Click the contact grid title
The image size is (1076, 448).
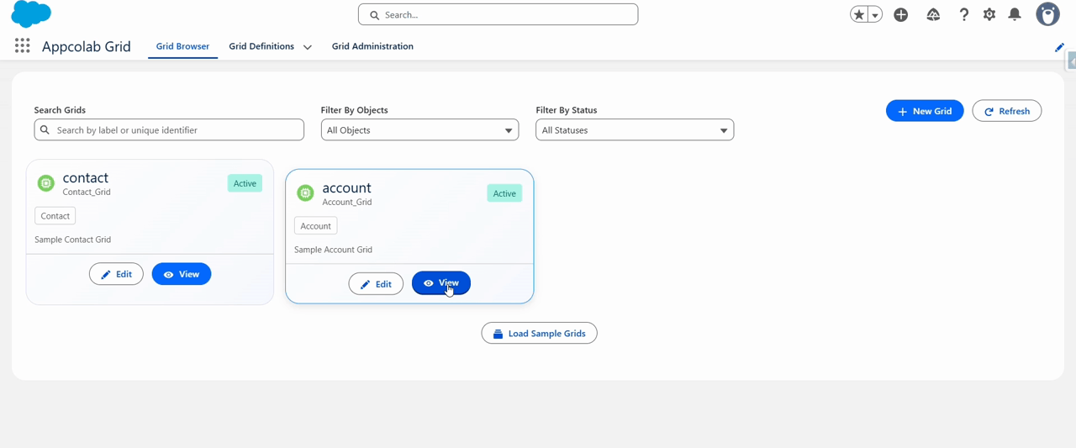86,177
